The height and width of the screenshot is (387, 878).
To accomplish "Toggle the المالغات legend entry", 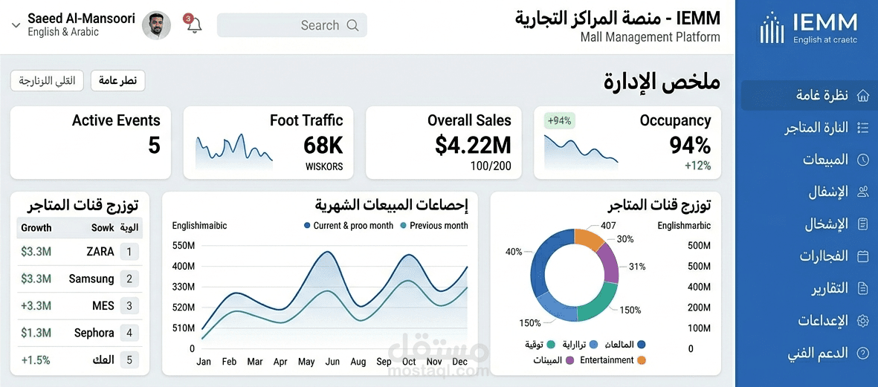I will tap(625, 345).
